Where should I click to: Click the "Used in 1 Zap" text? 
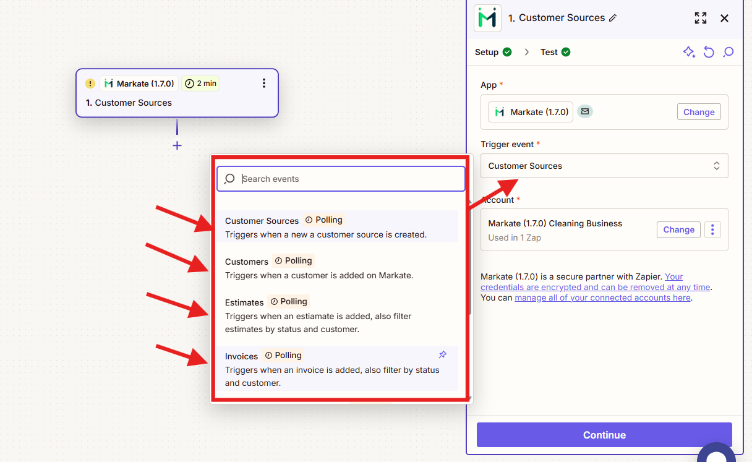pos(515,237)
